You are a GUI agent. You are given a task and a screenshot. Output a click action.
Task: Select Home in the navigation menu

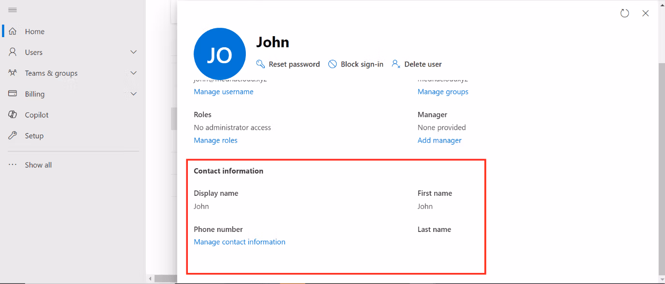(34, 31)
